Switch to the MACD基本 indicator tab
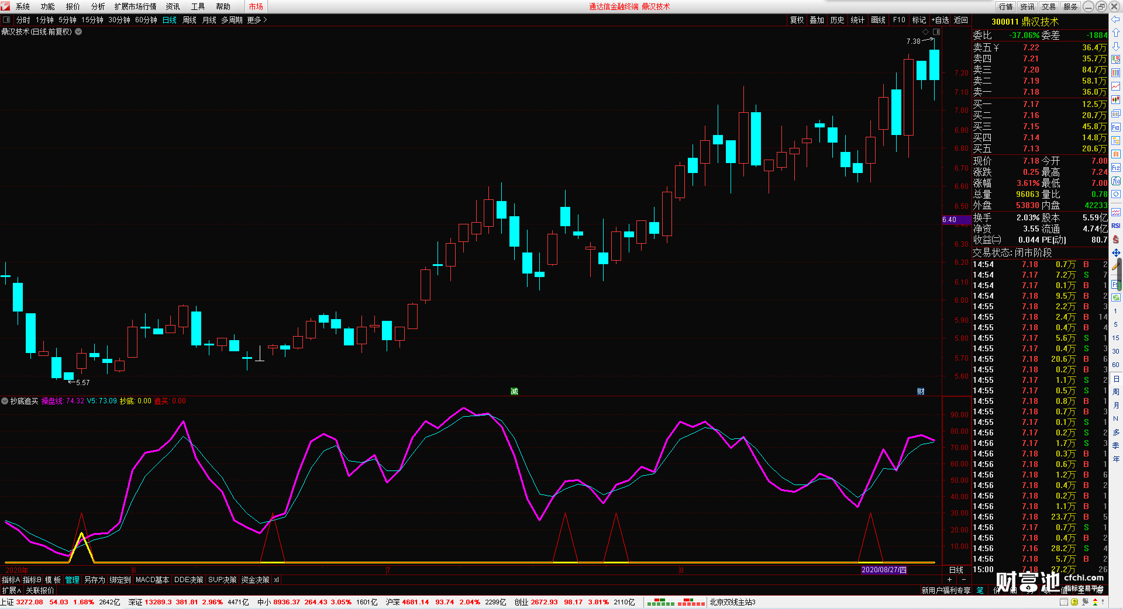1123x609 pixels. click(152, 580)
